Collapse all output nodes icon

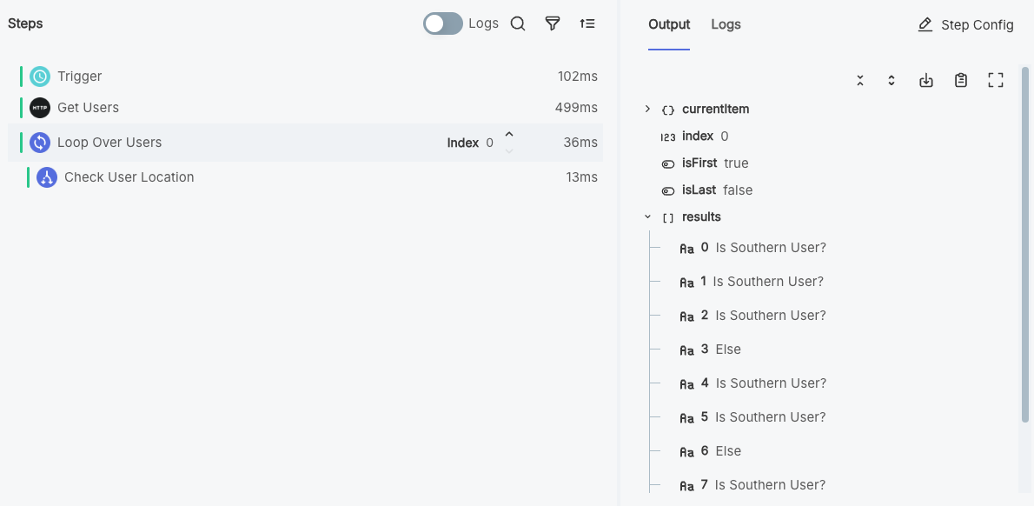click(860, 81)
